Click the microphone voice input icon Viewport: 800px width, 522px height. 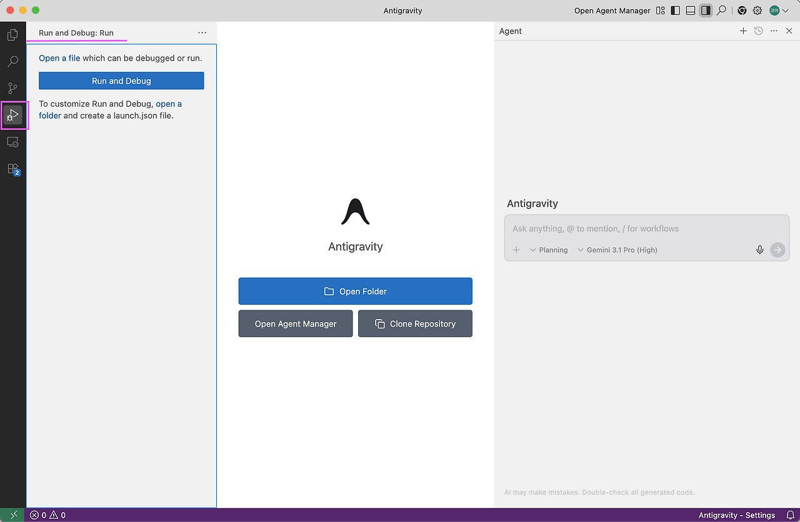[x=760, y=250]
